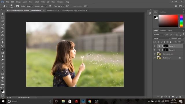Select the Horizontal Type tool
This screenshot has width=185, height=104.
3,67
